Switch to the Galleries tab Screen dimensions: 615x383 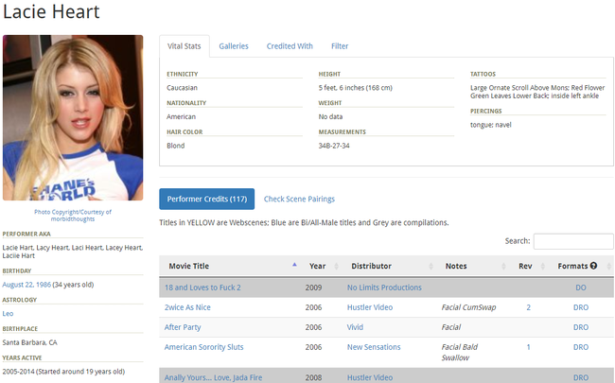click(x=234, y=46)
